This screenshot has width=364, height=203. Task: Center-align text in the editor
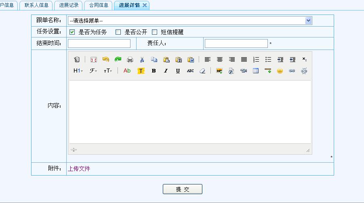point(219,60)
